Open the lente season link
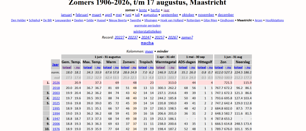 (x=143, y=10)
